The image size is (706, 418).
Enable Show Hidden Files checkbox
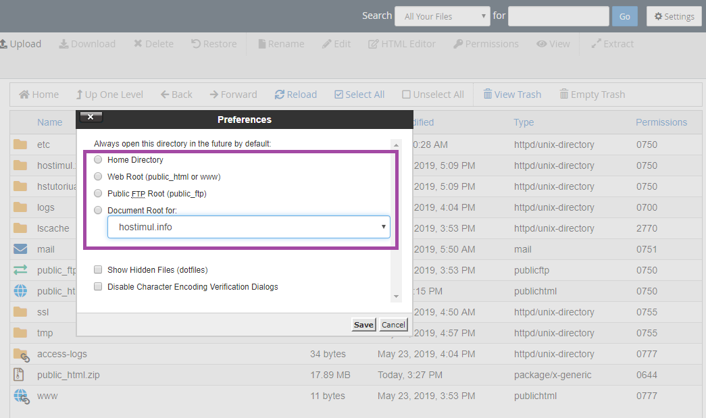(x=99, y=270)
